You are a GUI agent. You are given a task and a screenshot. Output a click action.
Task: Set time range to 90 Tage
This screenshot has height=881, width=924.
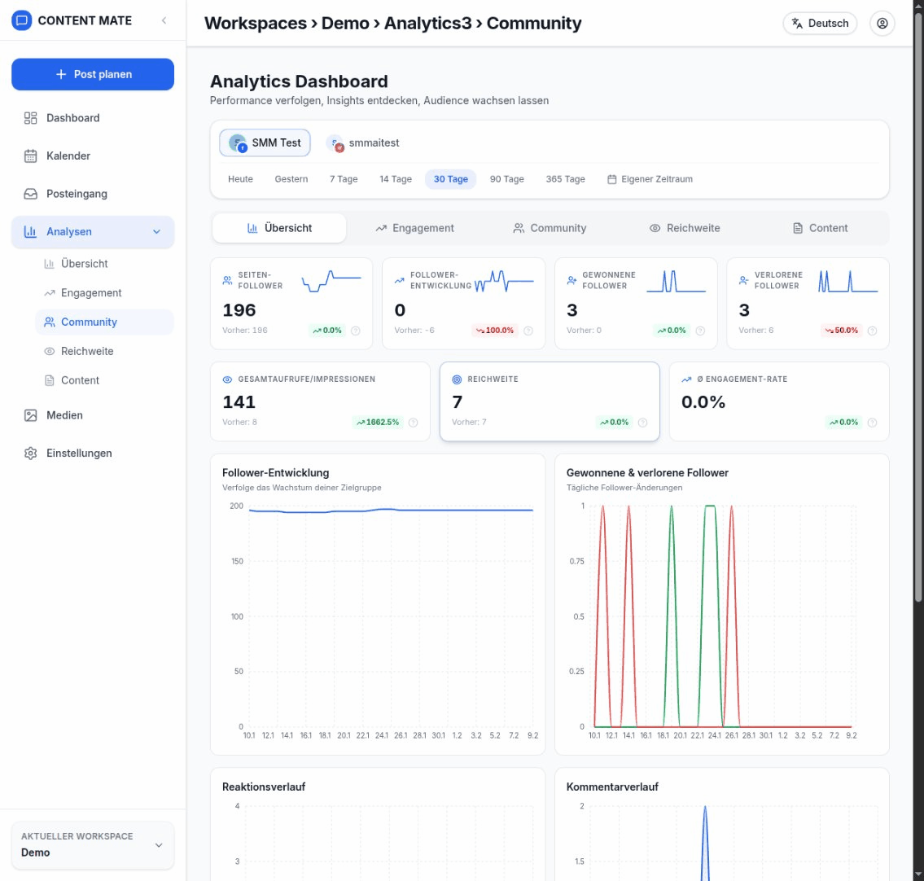pos(507,179)
